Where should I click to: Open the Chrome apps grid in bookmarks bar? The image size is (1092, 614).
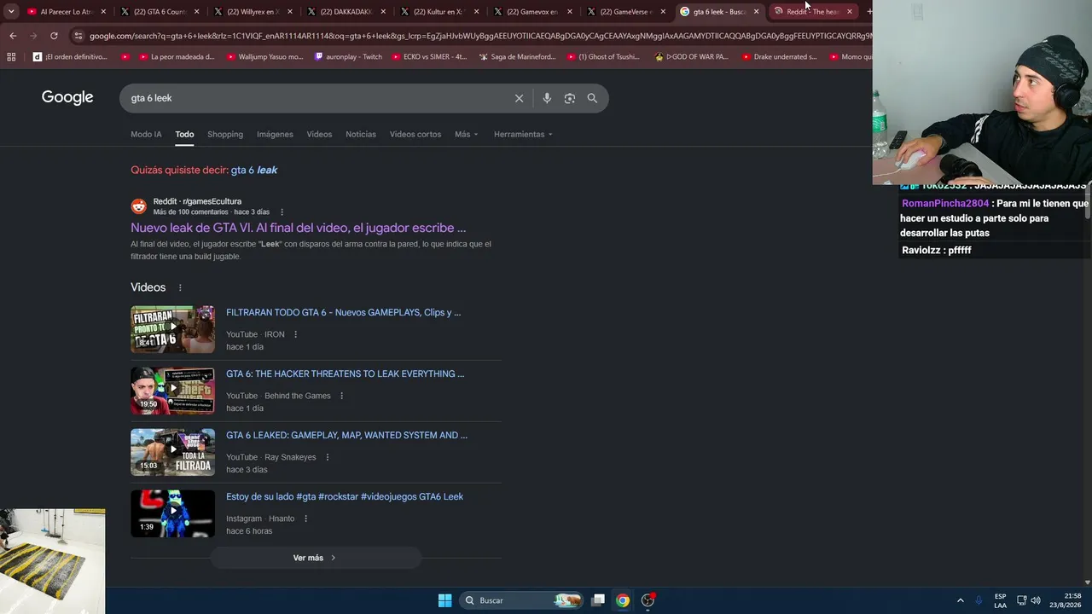click(11, 57)
